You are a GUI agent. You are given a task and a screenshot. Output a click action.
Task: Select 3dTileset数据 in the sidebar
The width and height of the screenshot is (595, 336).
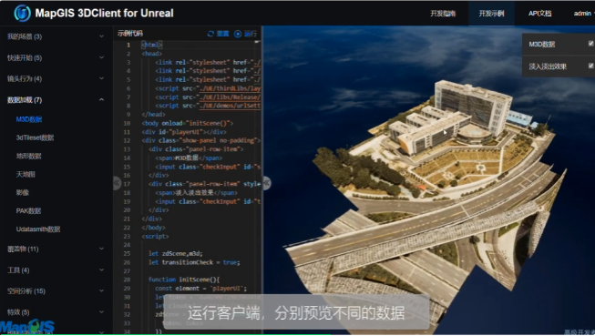35,137
